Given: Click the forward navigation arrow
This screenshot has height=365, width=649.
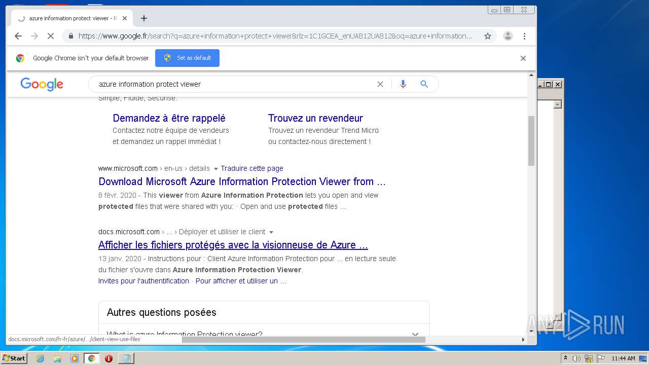Looking at the screenshot, I should (34, 36).
